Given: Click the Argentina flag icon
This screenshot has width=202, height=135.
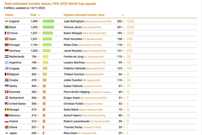Looking at the screenshot, I should [7, 63].
